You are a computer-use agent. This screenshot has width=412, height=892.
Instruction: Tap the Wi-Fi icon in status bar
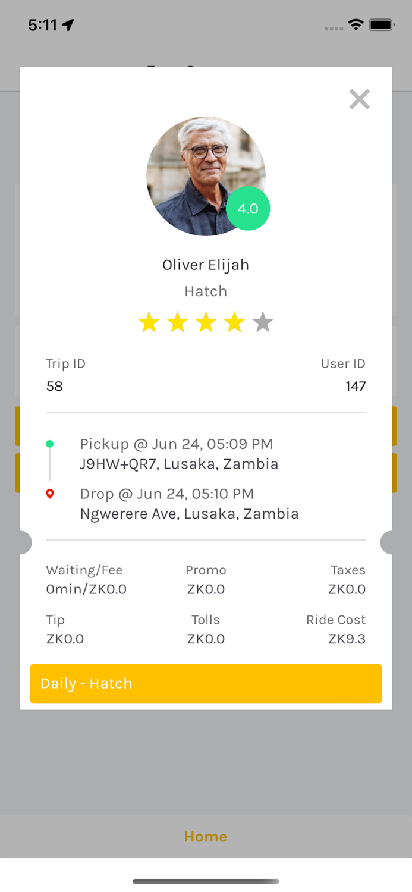coord(356,24)
